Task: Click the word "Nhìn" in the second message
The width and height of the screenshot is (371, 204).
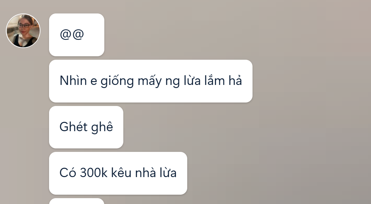Action: tap(73, 81)
